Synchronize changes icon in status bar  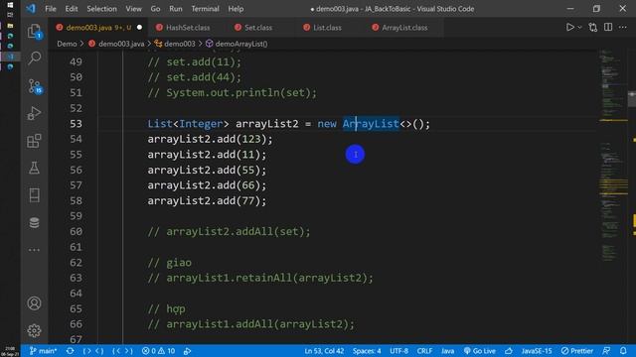point(71,351)
